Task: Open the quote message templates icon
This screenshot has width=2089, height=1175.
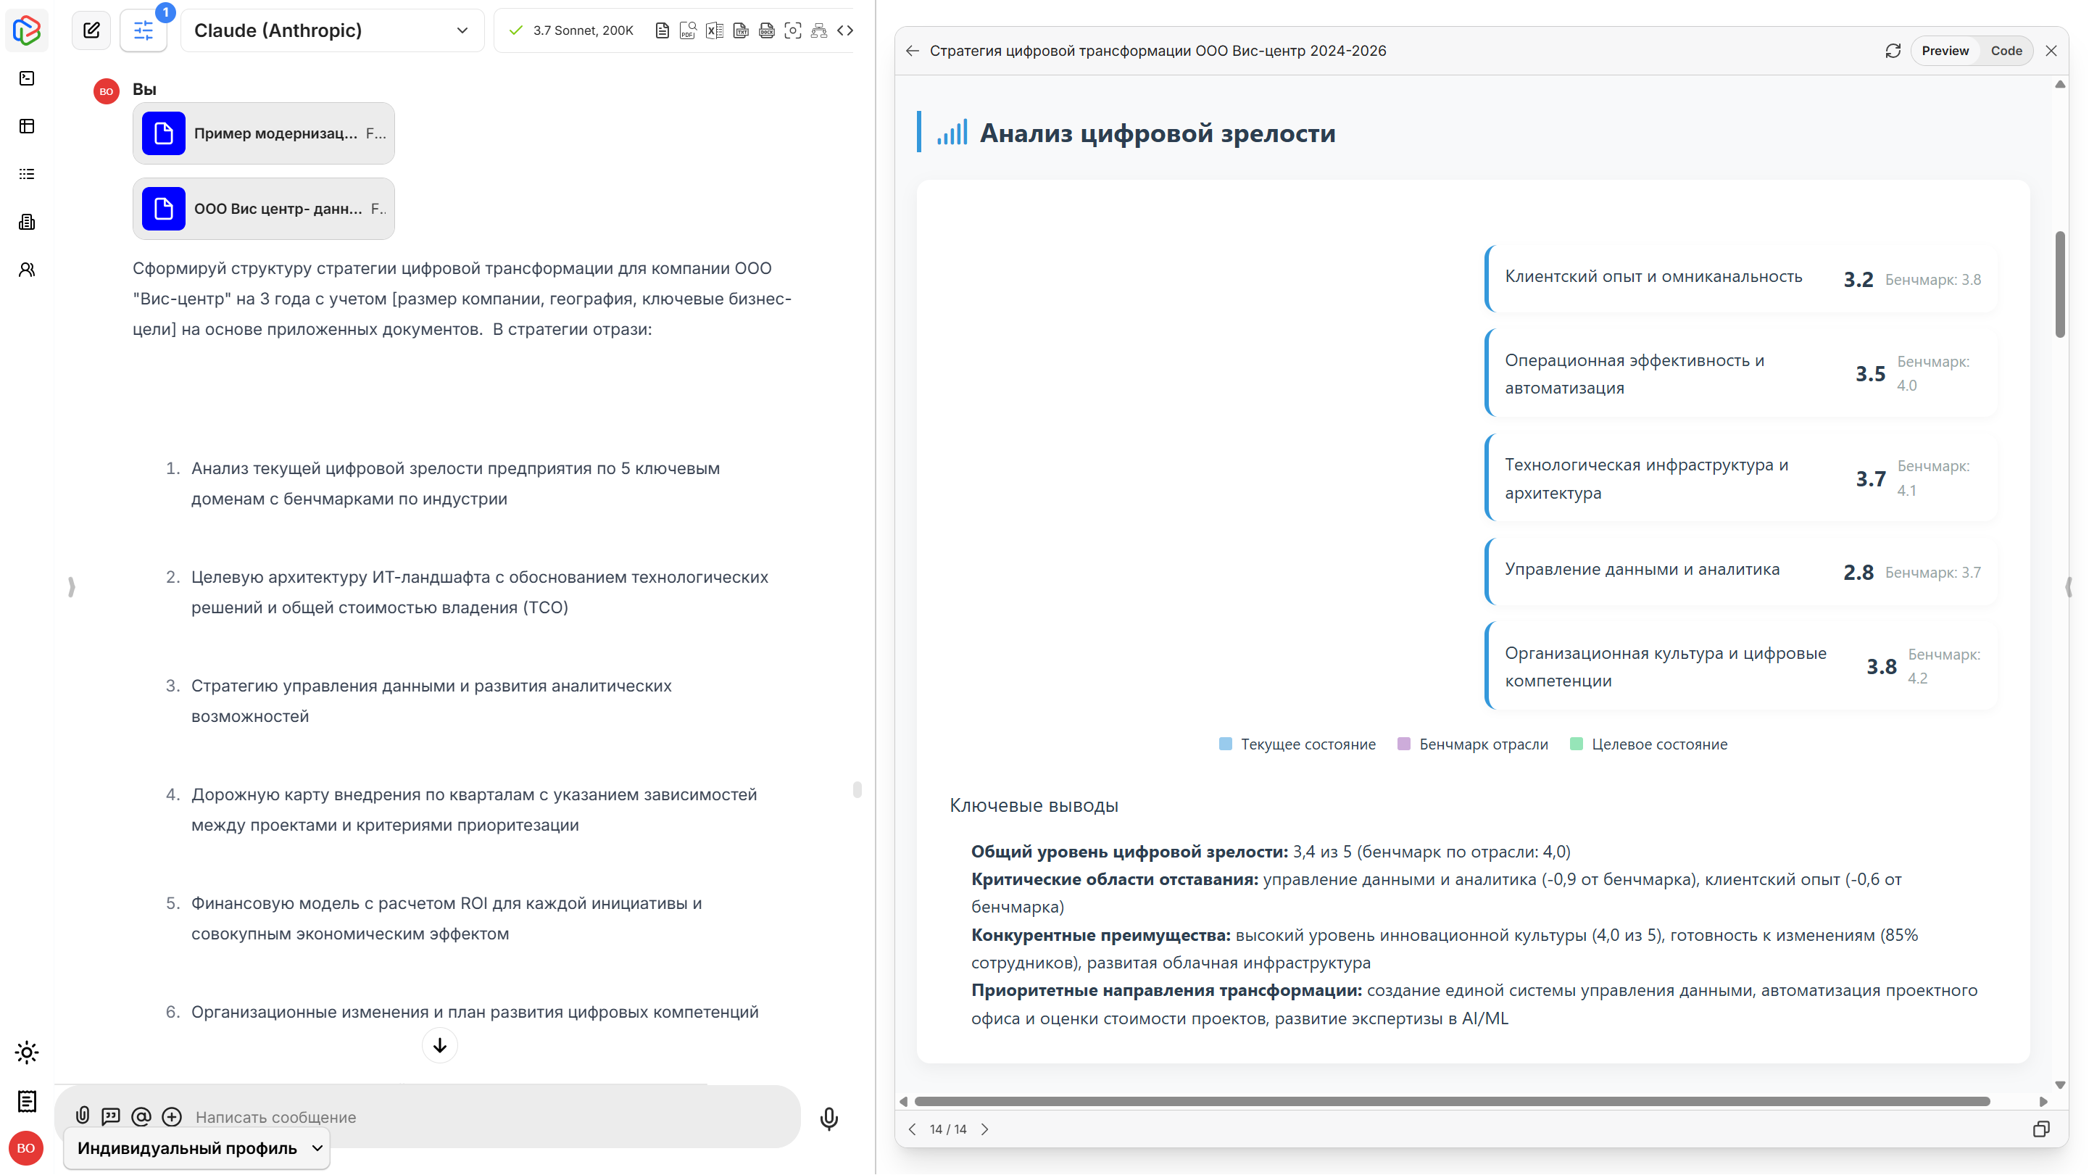Action: (111, 1116)
